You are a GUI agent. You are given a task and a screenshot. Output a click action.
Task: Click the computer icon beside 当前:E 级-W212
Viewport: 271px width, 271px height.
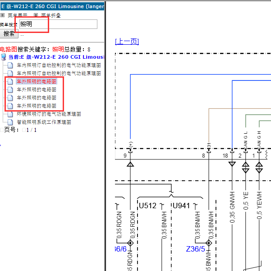click(x=4, y=57)
